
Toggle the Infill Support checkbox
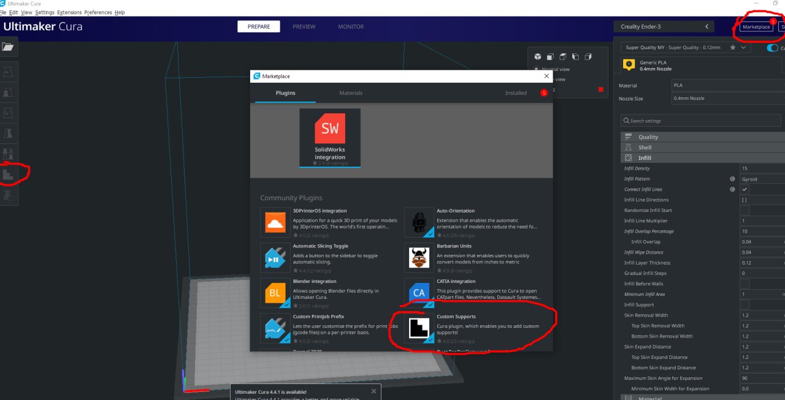pos(745,304)
